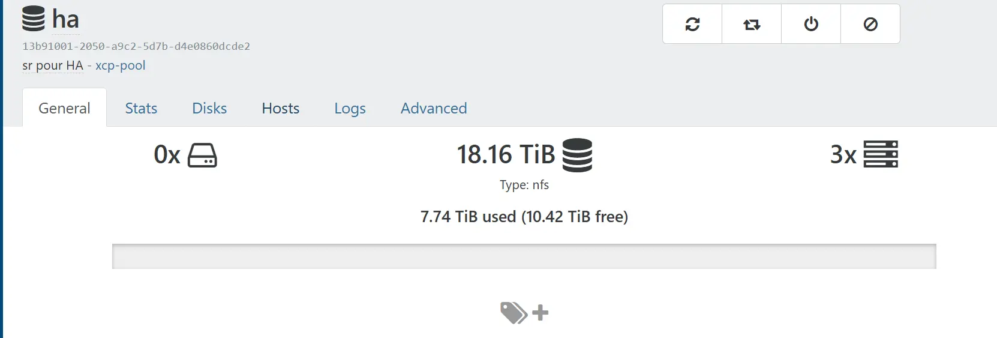Open the Advanced tab
This screenshot has height=338, width=997.
coord(433,108)
